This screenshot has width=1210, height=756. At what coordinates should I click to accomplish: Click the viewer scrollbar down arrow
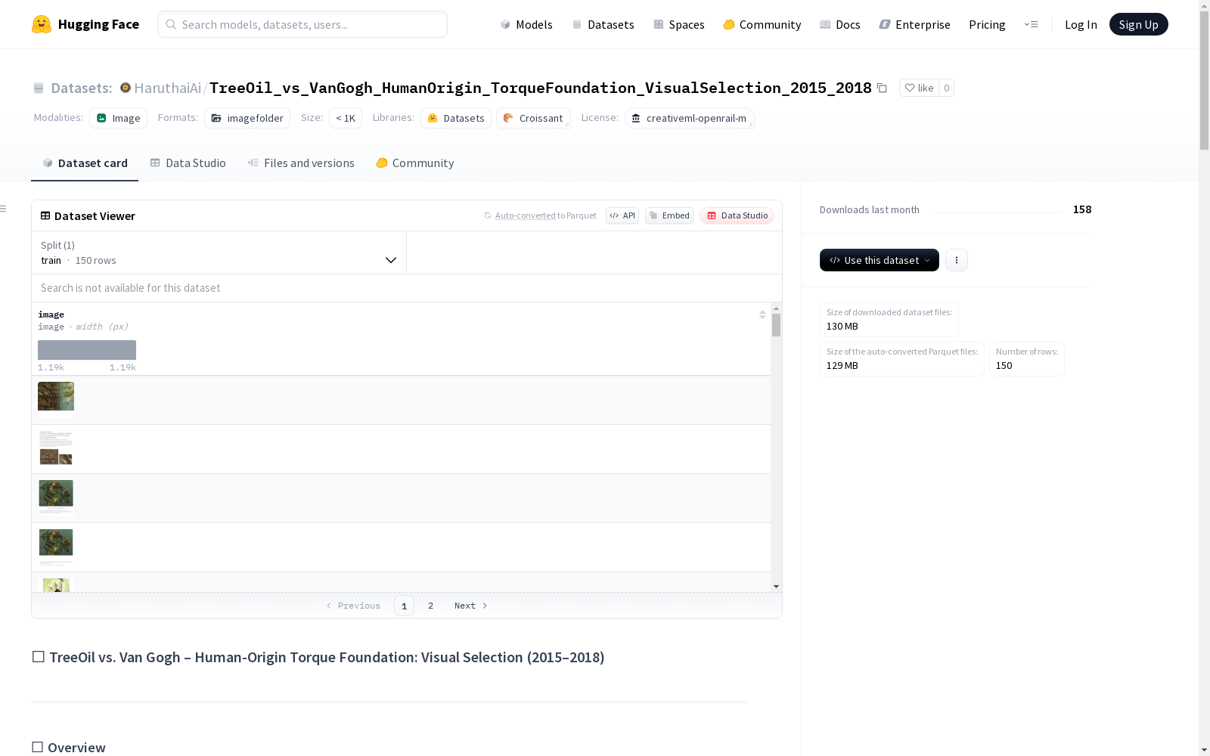coord(776,587)
